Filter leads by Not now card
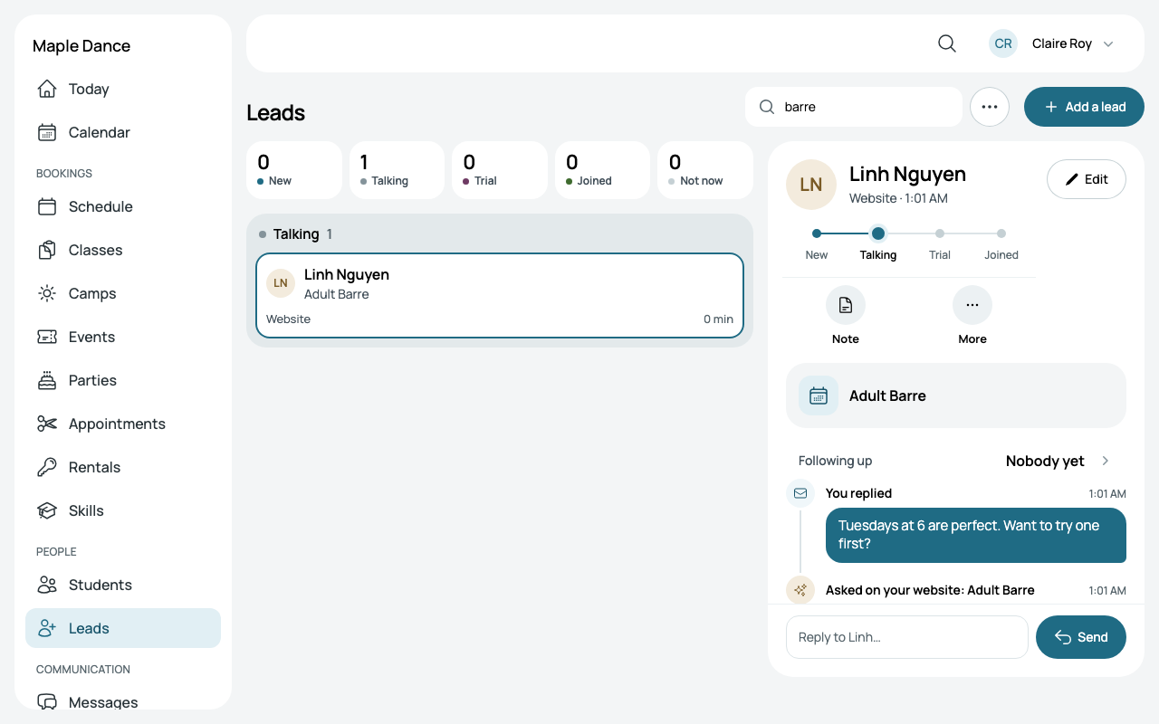The width and height of the screenshot is (1159, 724). coord(705,170)
